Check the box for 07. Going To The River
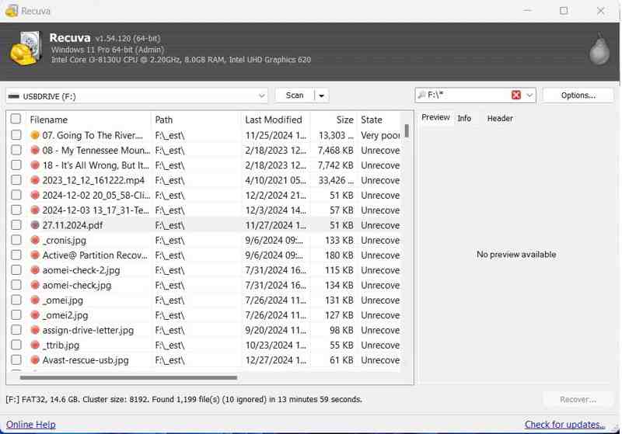The height and width of the screenshot is (434, 622). click(x=16, y=135)
